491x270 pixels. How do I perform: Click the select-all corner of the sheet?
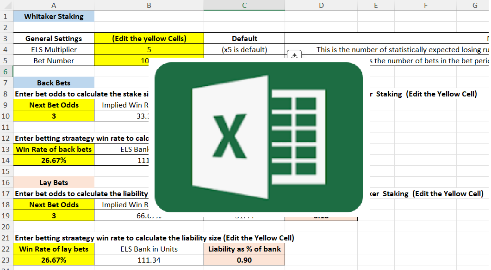point(6,5)
